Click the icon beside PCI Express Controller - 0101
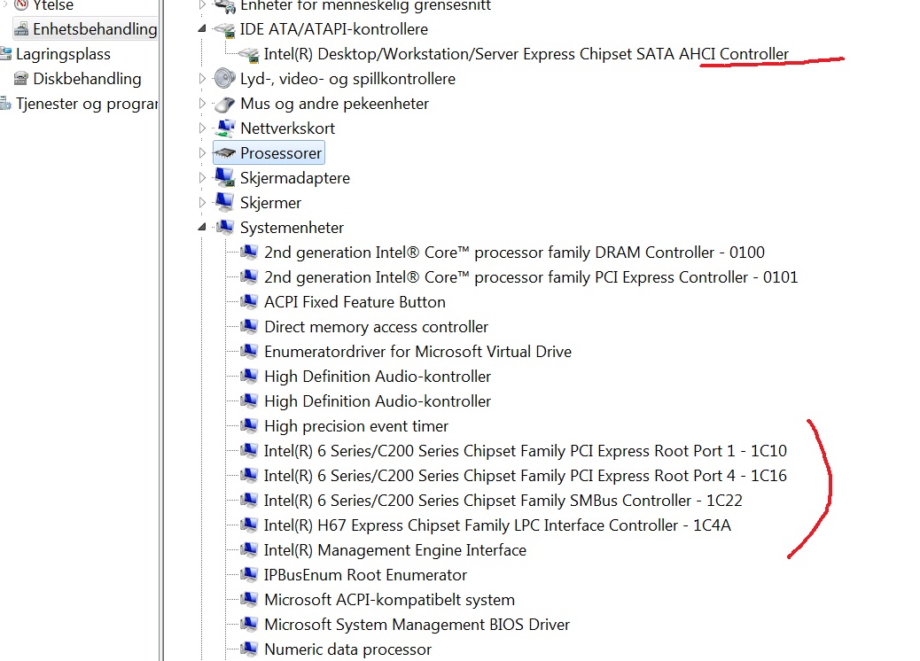920x661 pixels. point(249,276)
